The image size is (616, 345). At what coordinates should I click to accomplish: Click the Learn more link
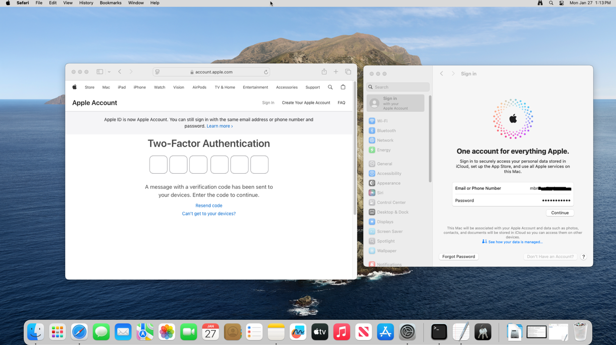(x=220, y=126)
